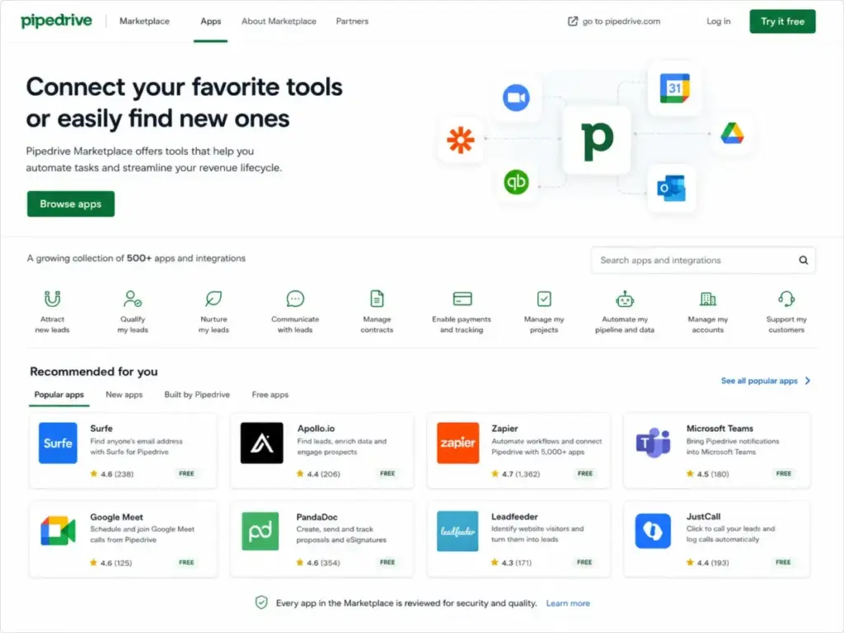
Task: Open the Apps nav tab
Action: (x=210, y=21)
